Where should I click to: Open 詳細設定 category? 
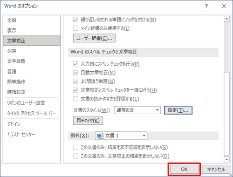click(x=32, y=92)
